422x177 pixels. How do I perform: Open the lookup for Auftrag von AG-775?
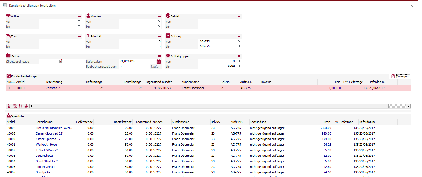click(239, 42)
